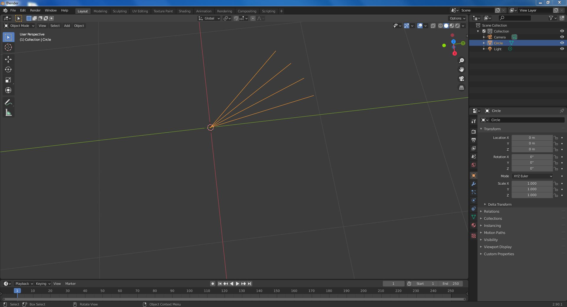The image size is (567, 307).
Task: Choose the Select Box tool
Action: pos(8,37)
